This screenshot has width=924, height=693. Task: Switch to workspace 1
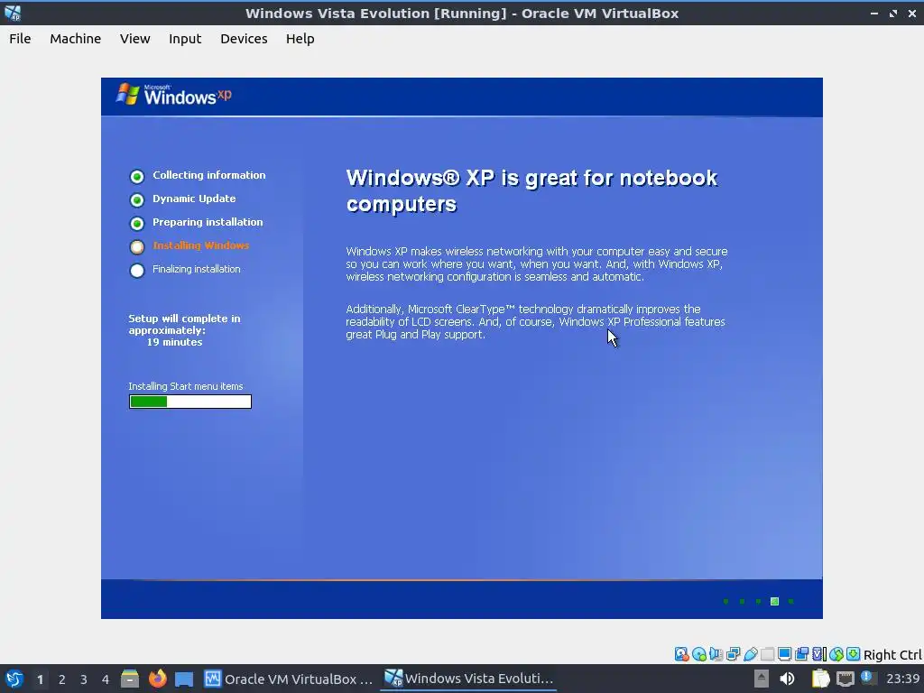[x=40, y=679]
